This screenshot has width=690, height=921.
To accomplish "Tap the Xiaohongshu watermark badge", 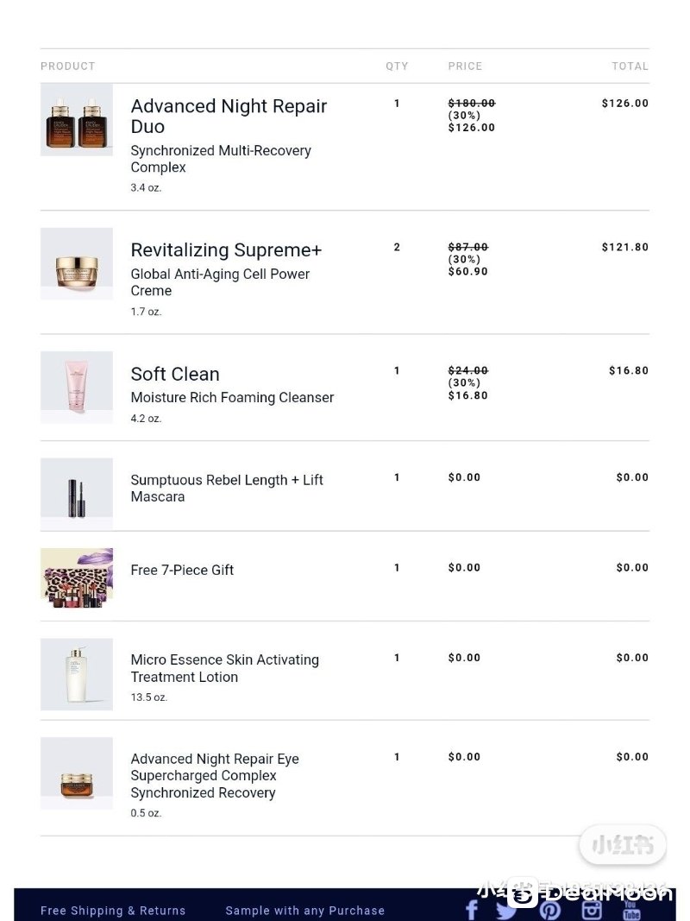I will (x=623, y=845).
